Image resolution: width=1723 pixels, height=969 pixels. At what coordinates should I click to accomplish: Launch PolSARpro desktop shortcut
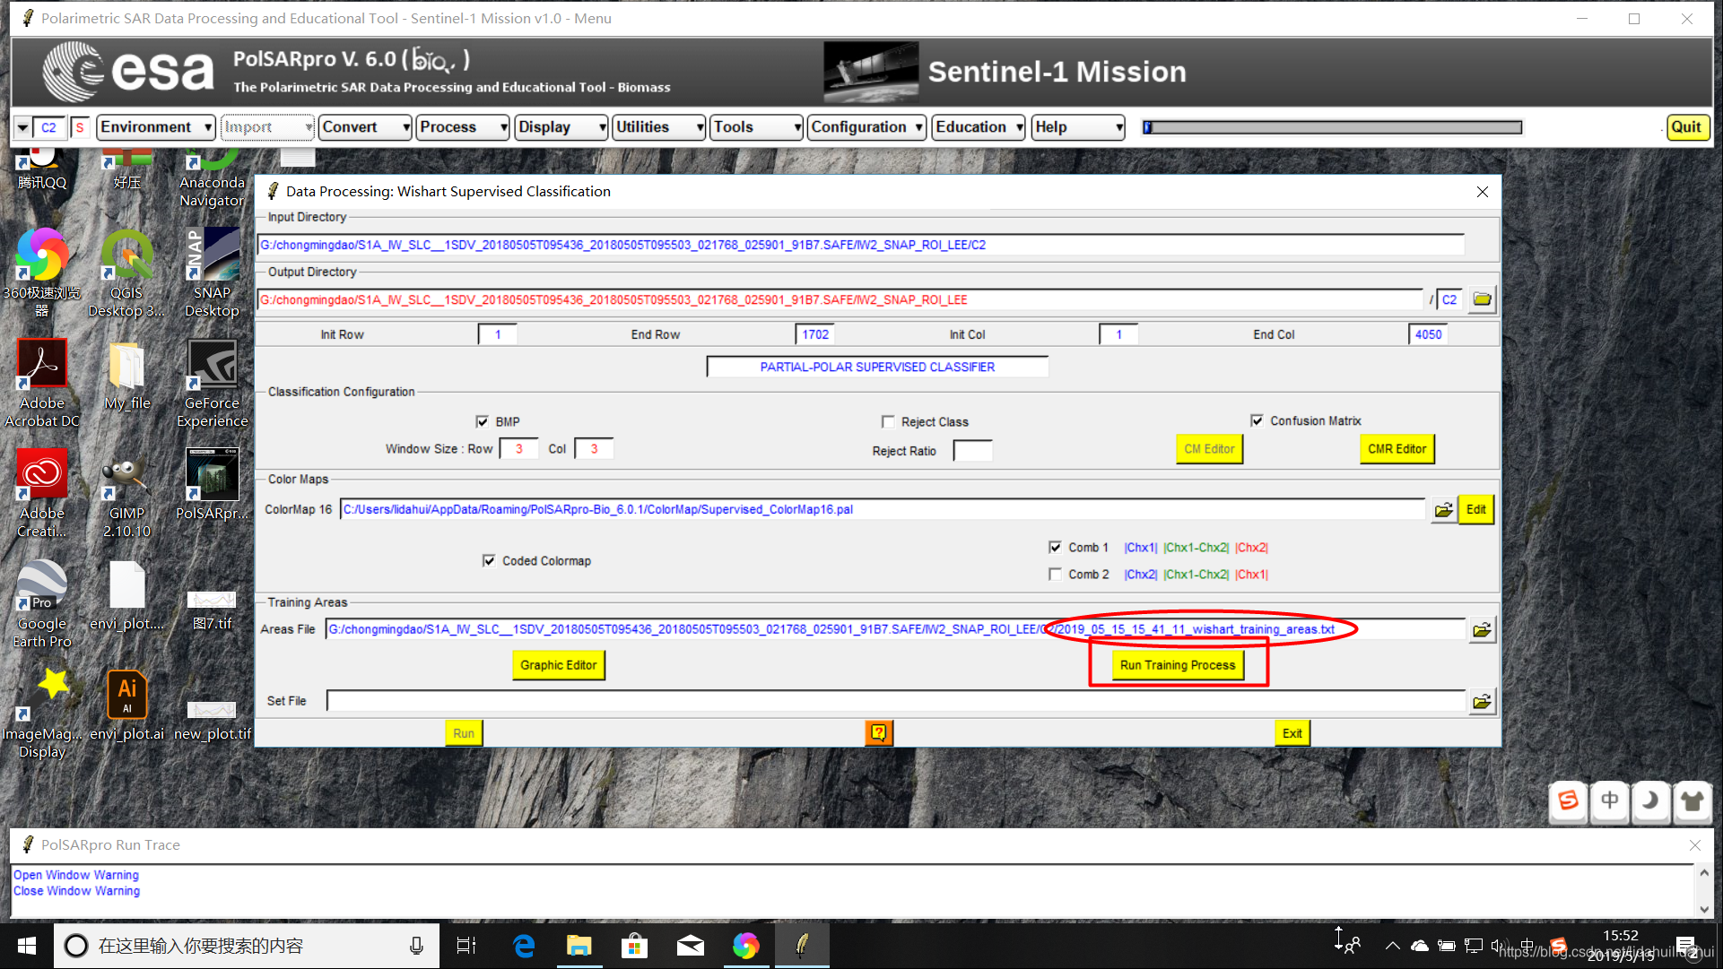(x=212, y=484)
